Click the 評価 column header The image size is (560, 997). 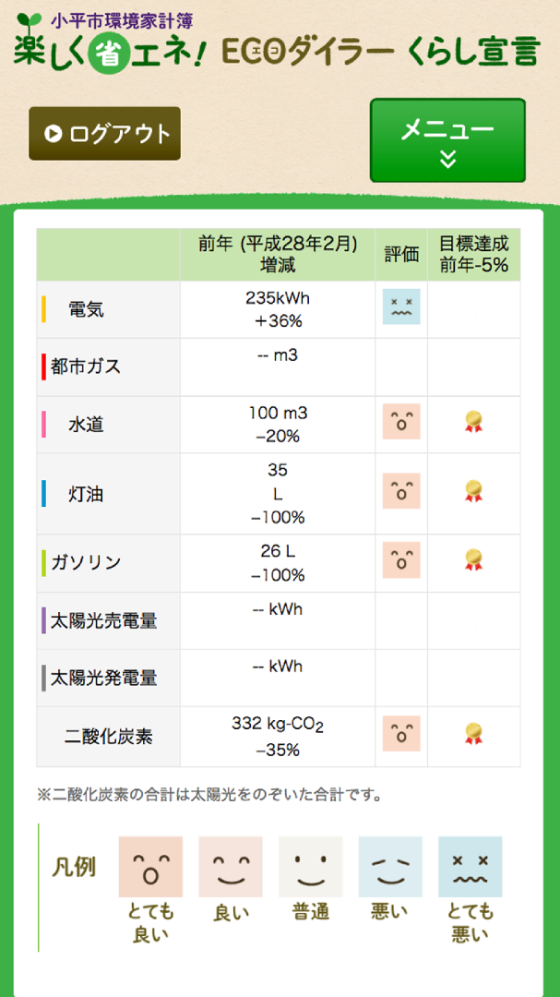point(401,255)
